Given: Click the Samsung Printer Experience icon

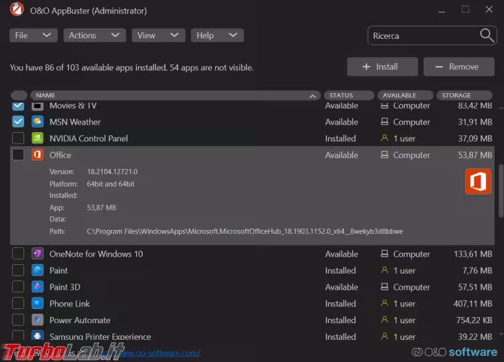Looking at the screenshot, I should point(38,336).
